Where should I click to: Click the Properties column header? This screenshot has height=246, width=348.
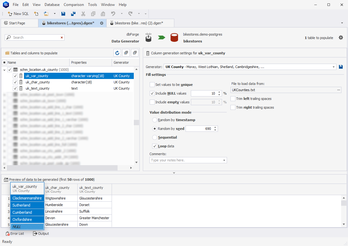click(90, 62)
